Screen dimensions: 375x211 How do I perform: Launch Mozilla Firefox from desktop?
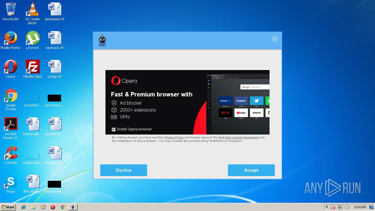[11, 40]
